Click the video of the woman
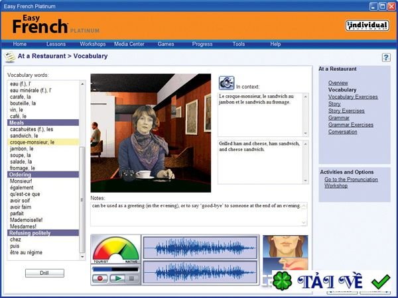Screen dimensions: 398x298 [x=151, y=133]
